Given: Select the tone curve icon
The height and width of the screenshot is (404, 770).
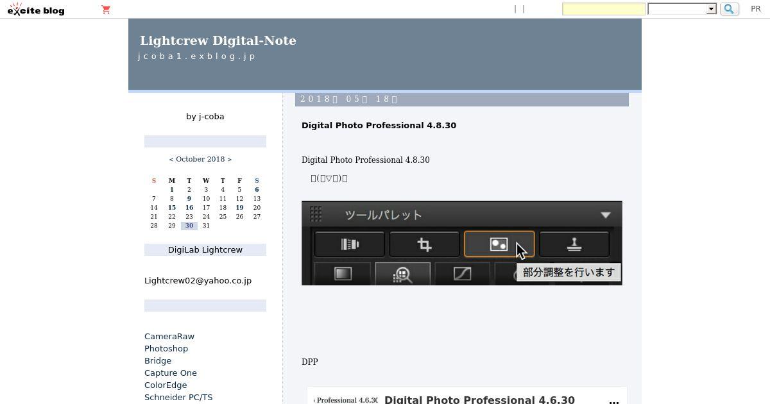Looking at the screenshot, I should (462, 274).
